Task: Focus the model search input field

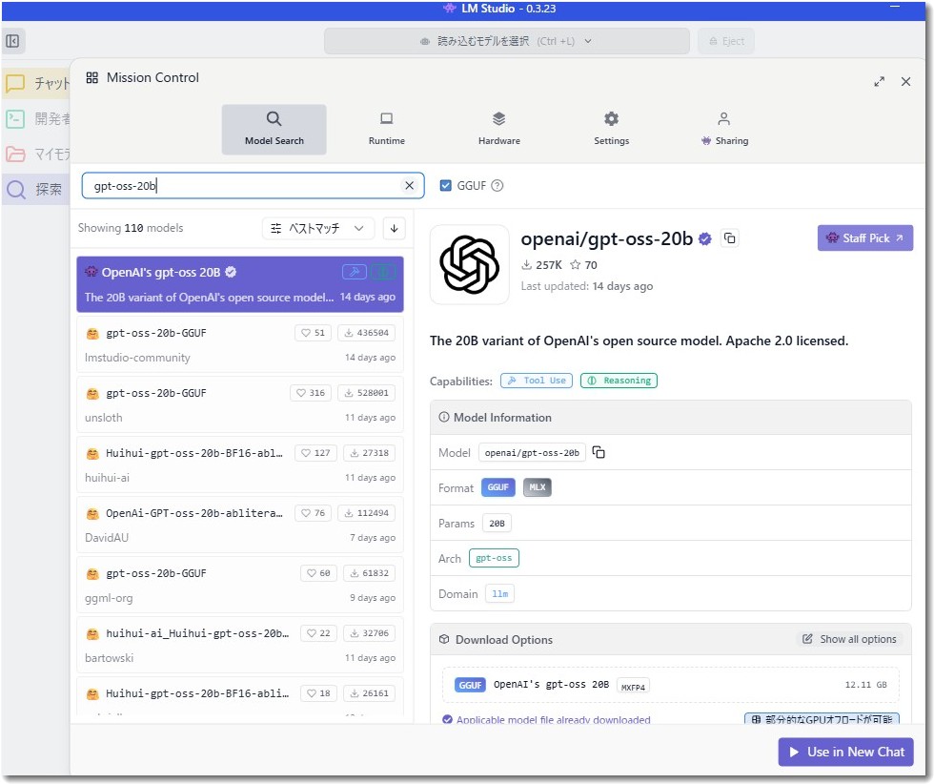Action: (254, 185)
